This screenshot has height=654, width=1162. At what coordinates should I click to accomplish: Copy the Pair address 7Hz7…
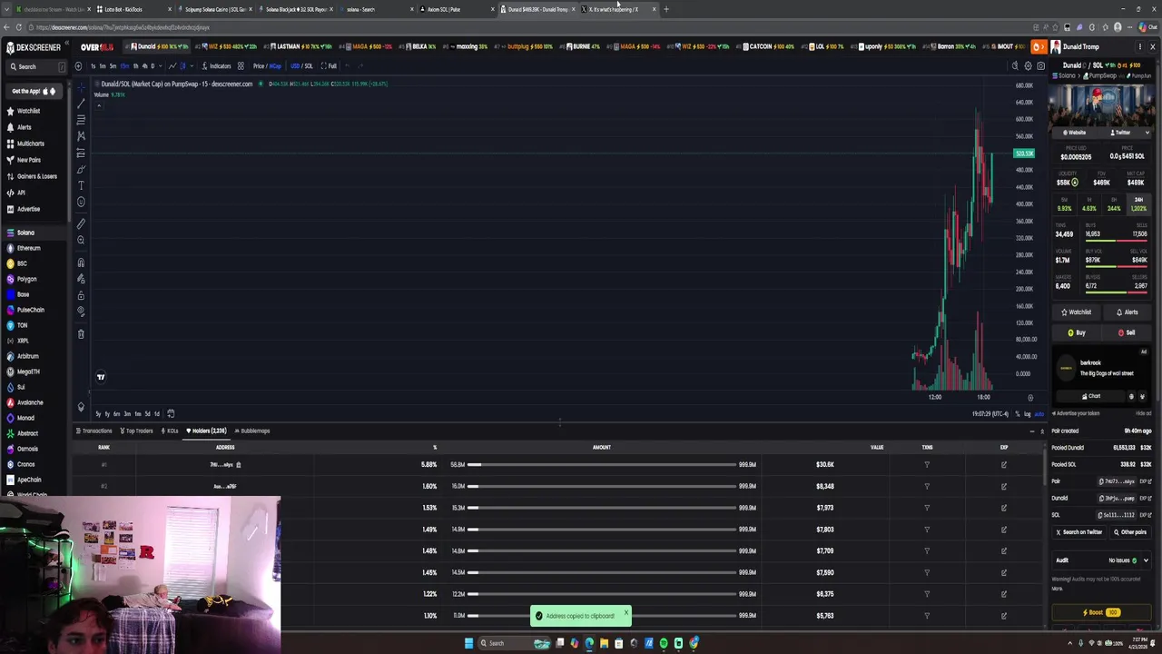[1116, 481]
